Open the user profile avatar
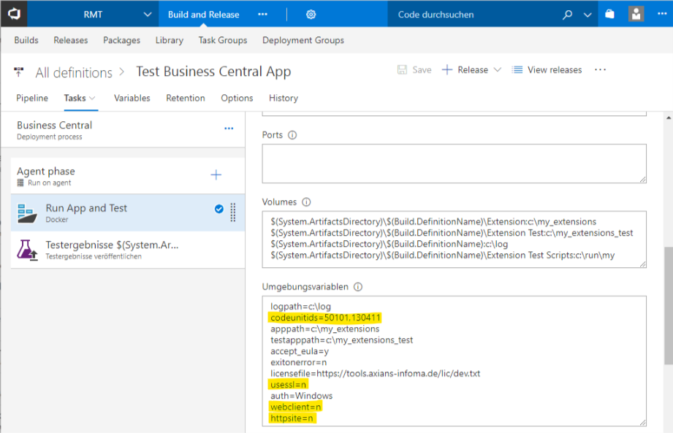The image size is (673, 433). (636, 14)
